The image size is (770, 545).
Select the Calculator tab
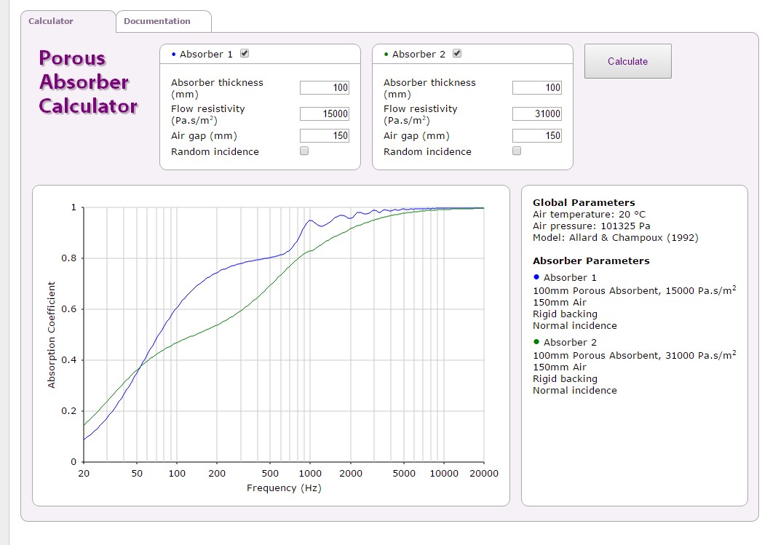tap(51, 21)
